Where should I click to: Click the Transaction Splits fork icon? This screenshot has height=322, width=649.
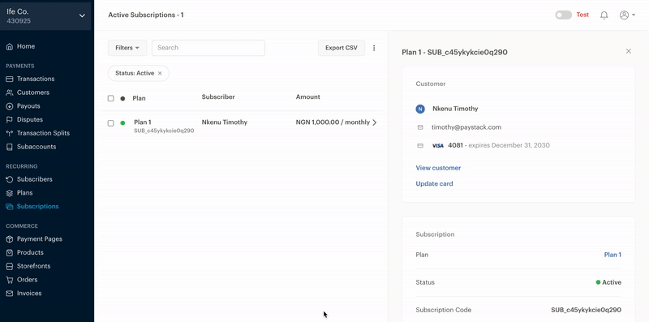tap(10, 133)
